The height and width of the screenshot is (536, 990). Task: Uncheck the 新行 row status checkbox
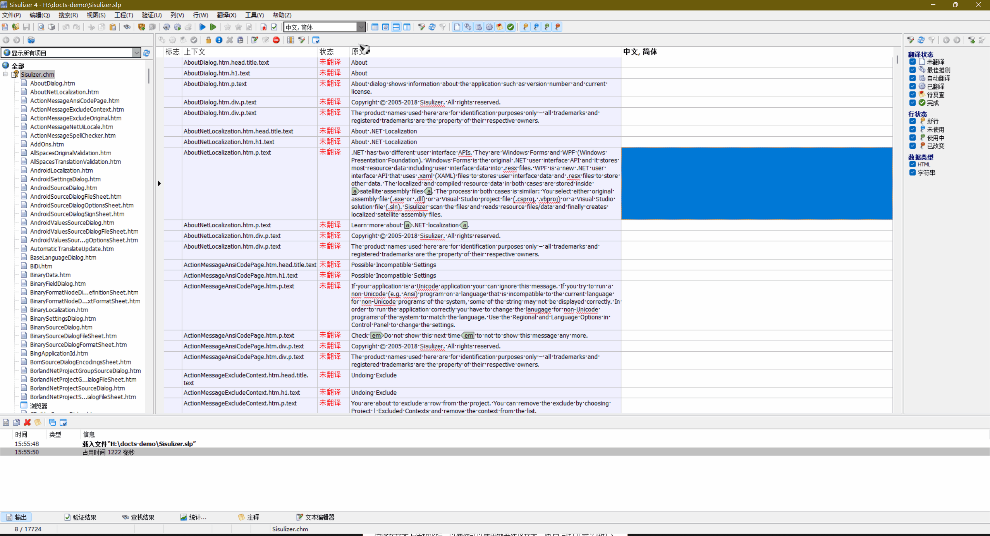[913, 121]
